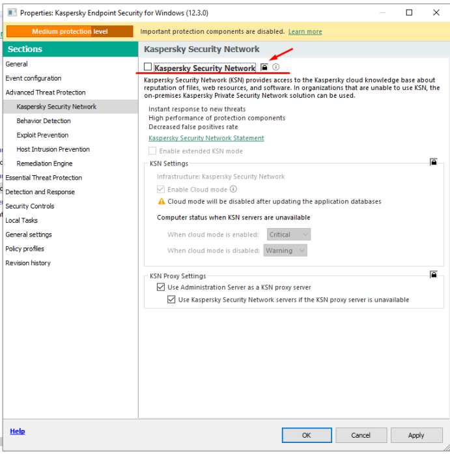The height and width of the screenshot is (456, 450).
Task: Open Remediation Engine section
Action: [x=70, y=164]
